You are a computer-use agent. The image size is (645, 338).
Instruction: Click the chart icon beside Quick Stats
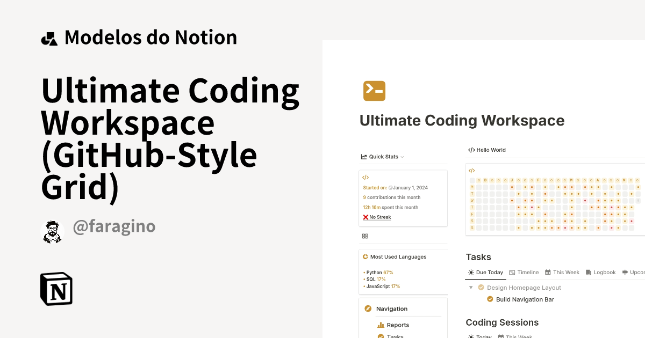coord(363,156)
